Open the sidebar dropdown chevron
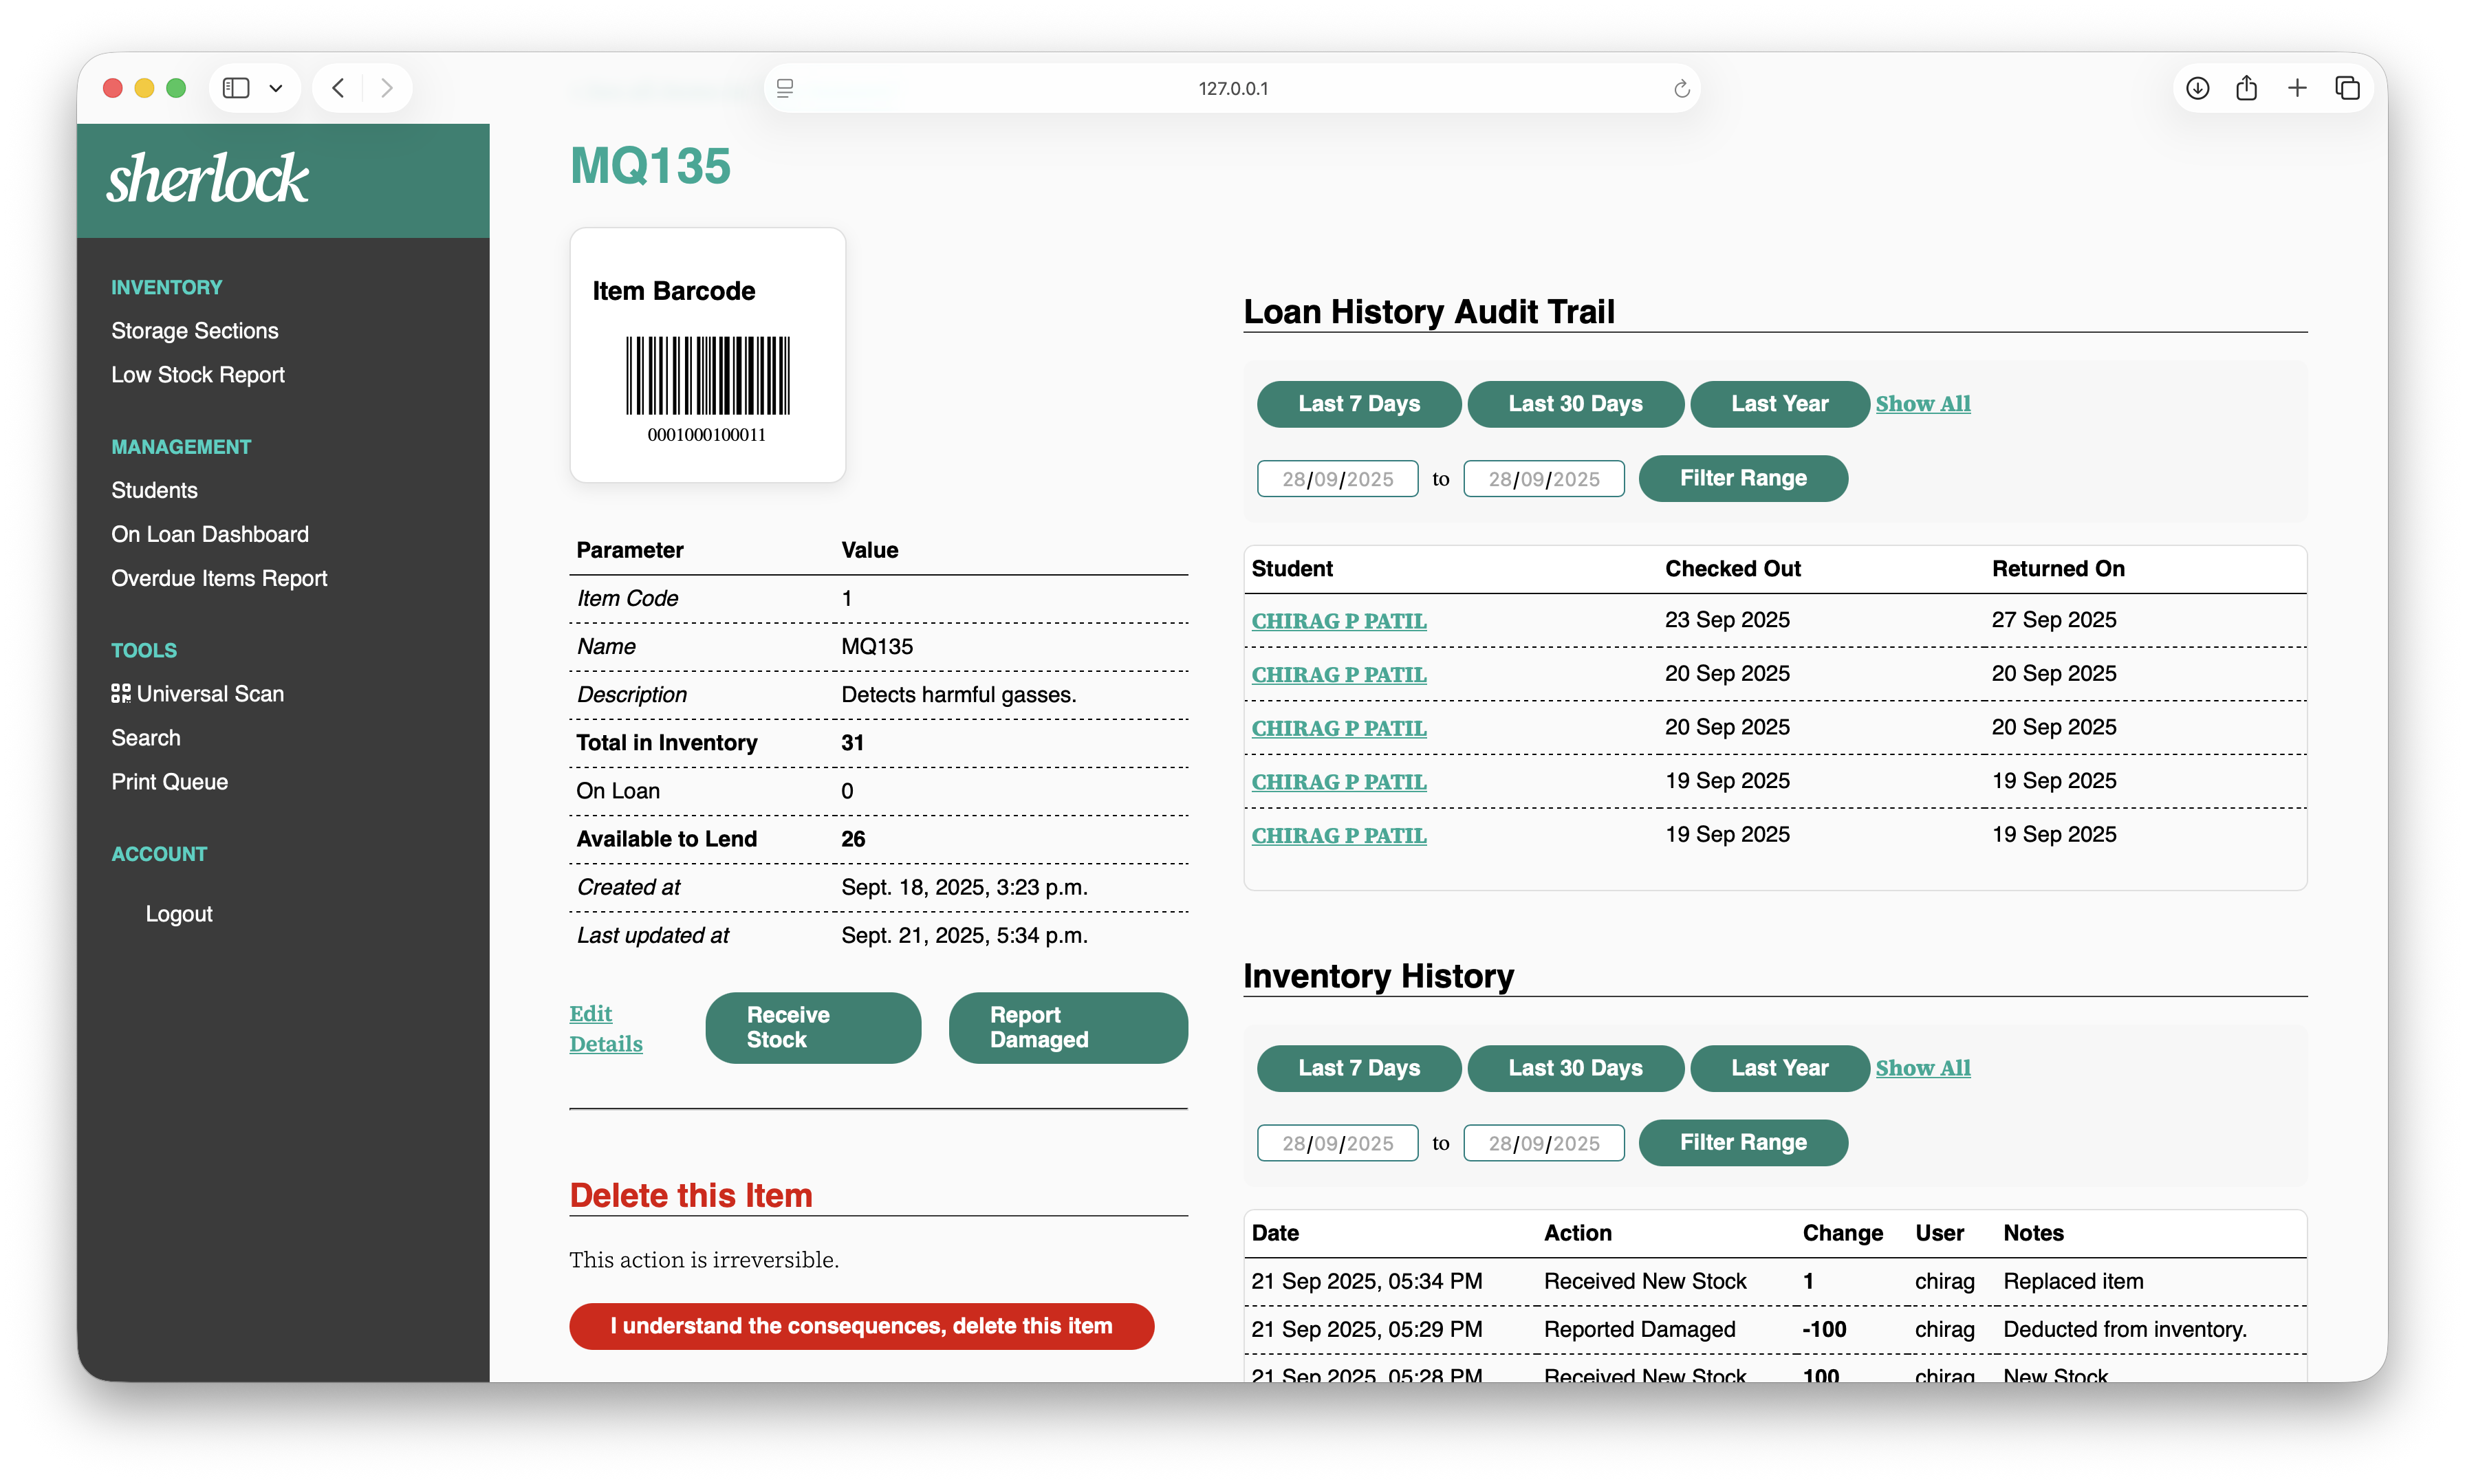The image size is (2465, 1484). pyautogui.click(x=276, y=88)
